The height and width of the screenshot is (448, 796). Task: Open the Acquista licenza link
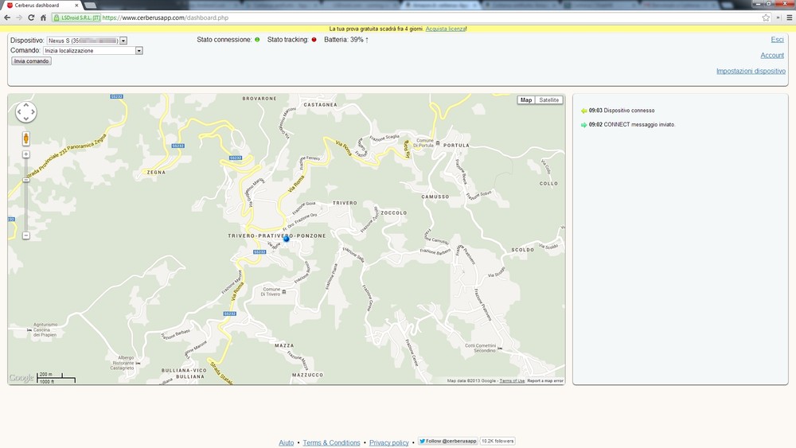click(x=446, y=29)
